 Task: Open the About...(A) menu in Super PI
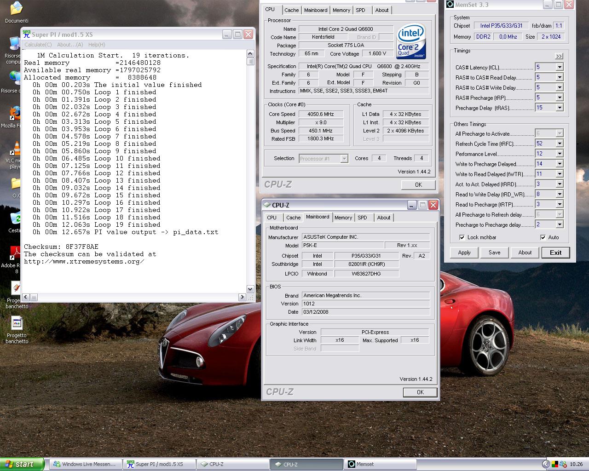(x=70, y=45)
